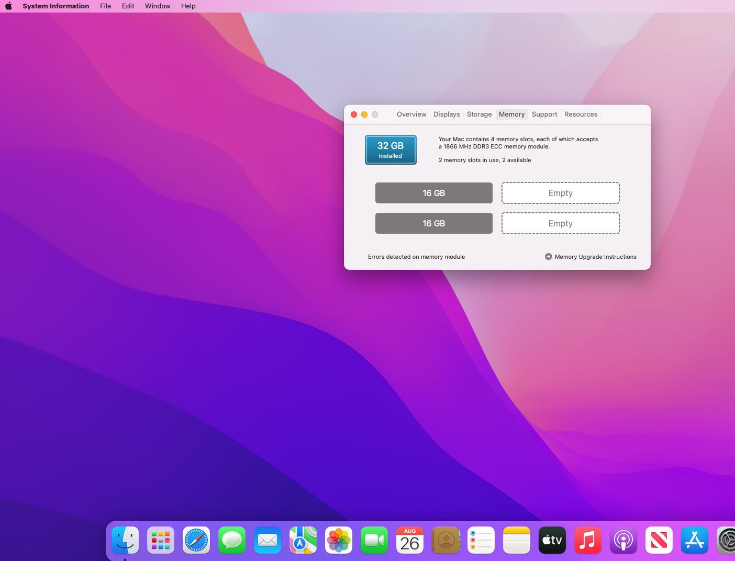Close the System Information window
This screenshot has height=561, width=735.
tap(354, 115)
